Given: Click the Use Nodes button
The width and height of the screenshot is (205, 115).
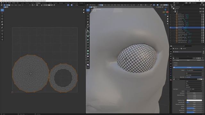Looking at the screenshot, I should [x=189, y=67].
